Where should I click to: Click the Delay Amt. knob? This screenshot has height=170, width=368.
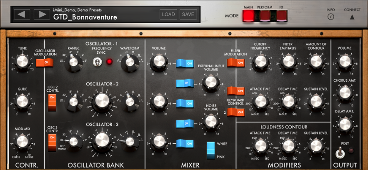point(345,124)
